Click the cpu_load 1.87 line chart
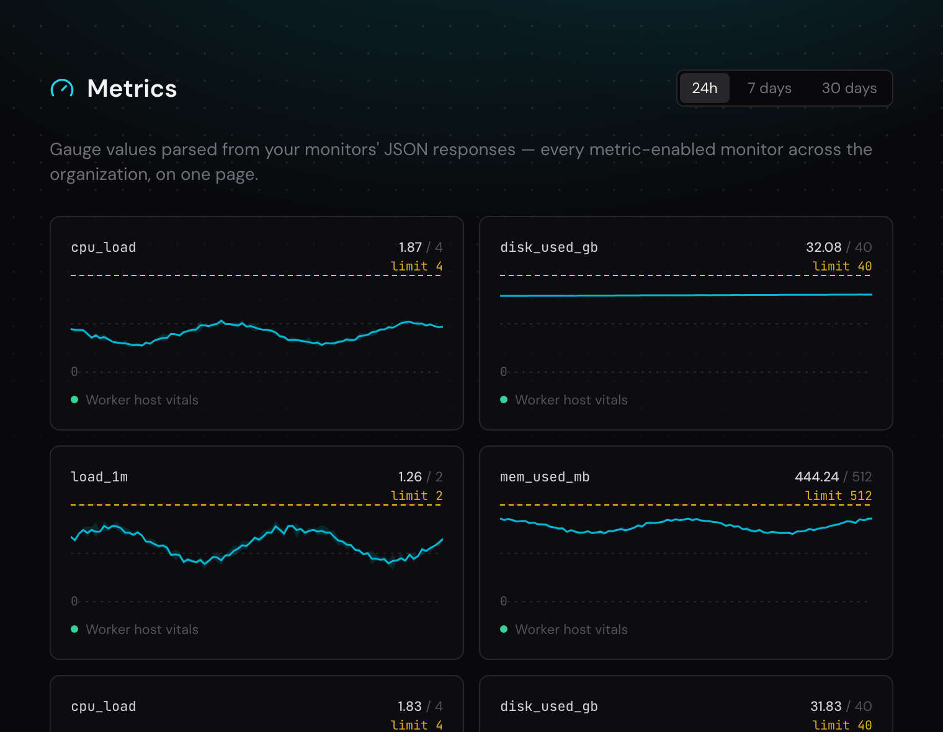The image size is (943, 732). 257,323
